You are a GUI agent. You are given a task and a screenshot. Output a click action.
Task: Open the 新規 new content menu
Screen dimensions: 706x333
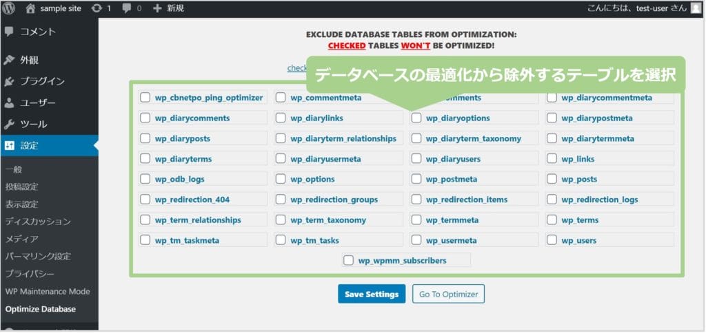click(175, 8)
